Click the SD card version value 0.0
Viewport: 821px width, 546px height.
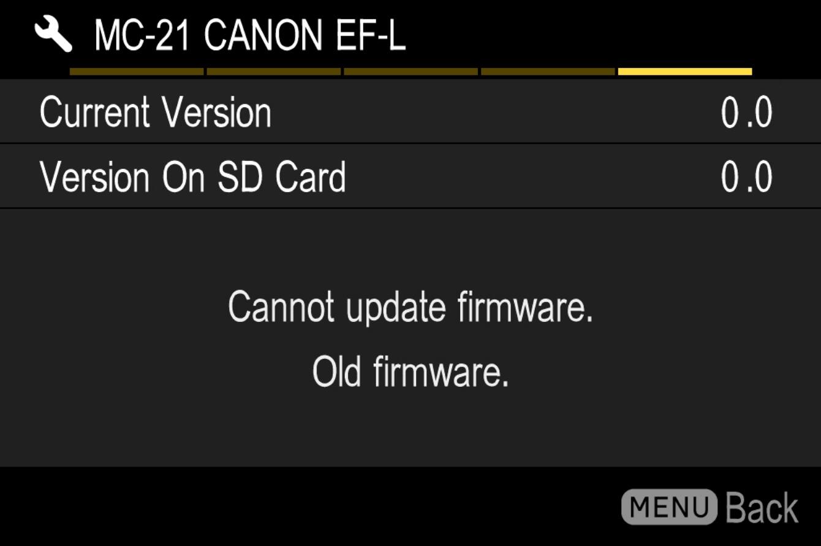click(x=746, y=178)
